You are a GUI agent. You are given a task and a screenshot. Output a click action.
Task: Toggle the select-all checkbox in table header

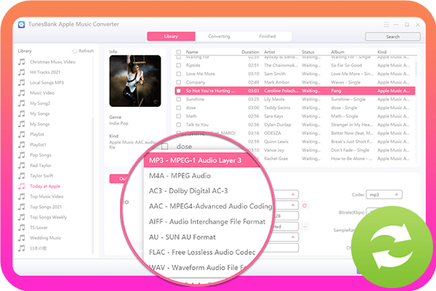point(179,52)
